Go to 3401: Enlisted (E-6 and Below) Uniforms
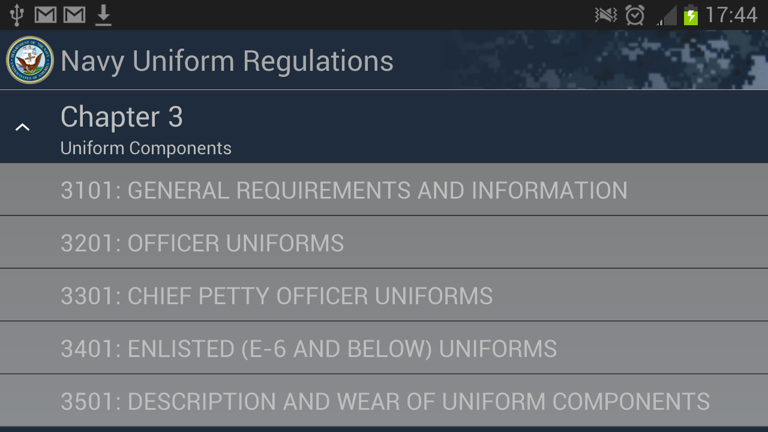Screen dimensions: 768x432 [308, 349]
